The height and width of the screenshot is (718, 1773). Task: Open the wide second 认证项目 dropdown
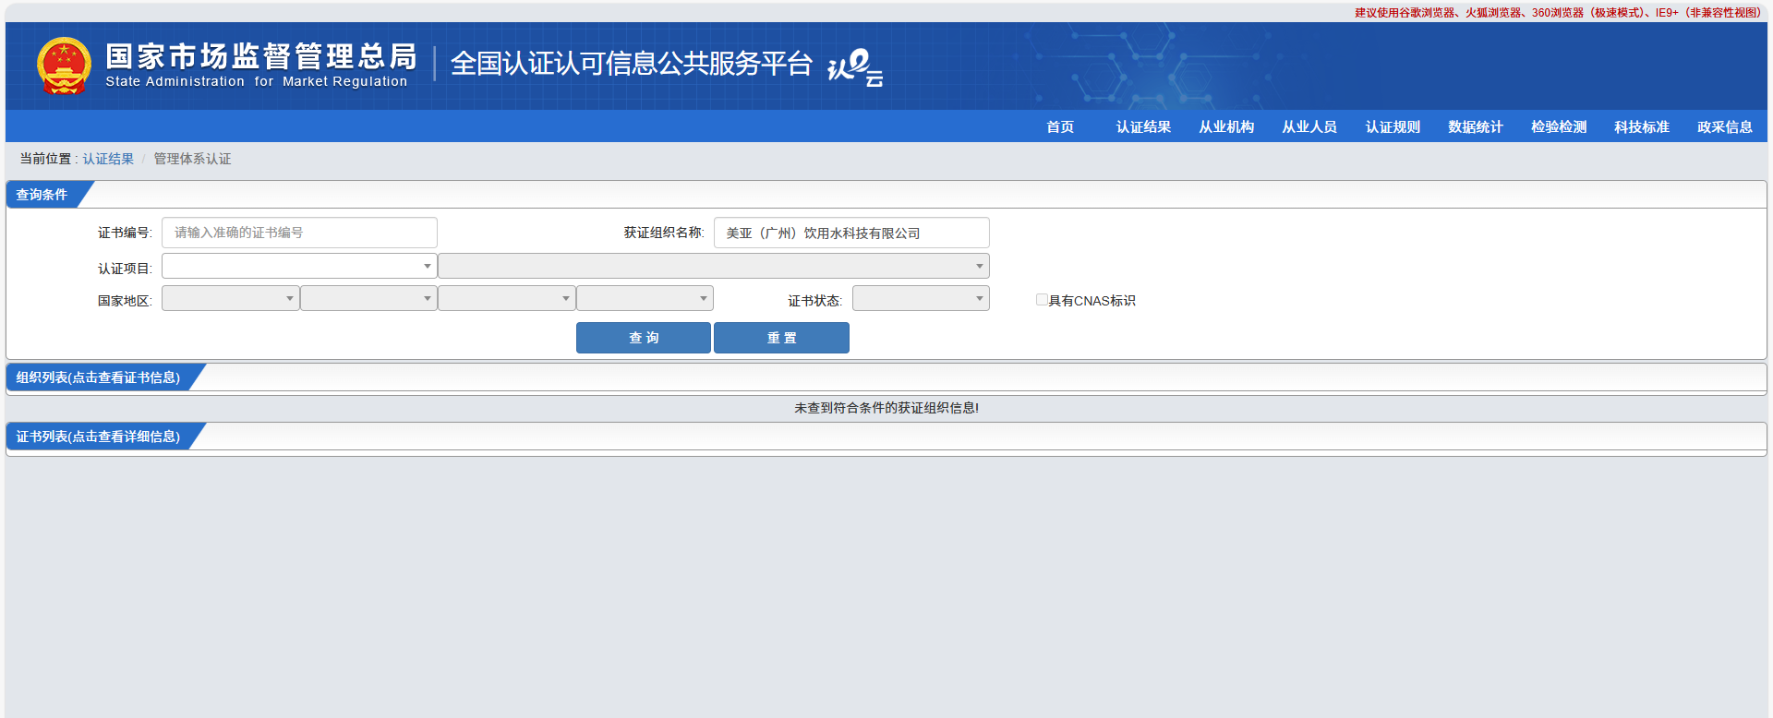714,266
